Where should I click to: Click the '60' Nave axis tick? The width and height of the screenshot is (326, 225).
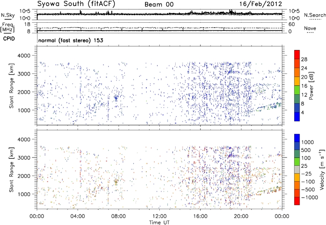click(x=291, y=24)
